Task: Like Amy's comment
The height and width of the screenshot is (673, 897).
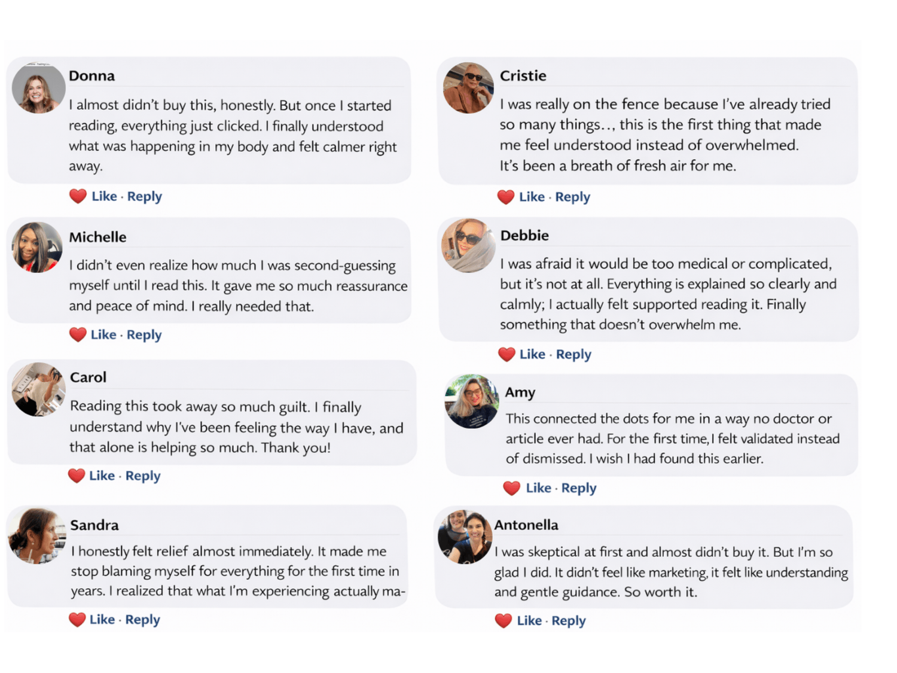Action: (538, 488)
